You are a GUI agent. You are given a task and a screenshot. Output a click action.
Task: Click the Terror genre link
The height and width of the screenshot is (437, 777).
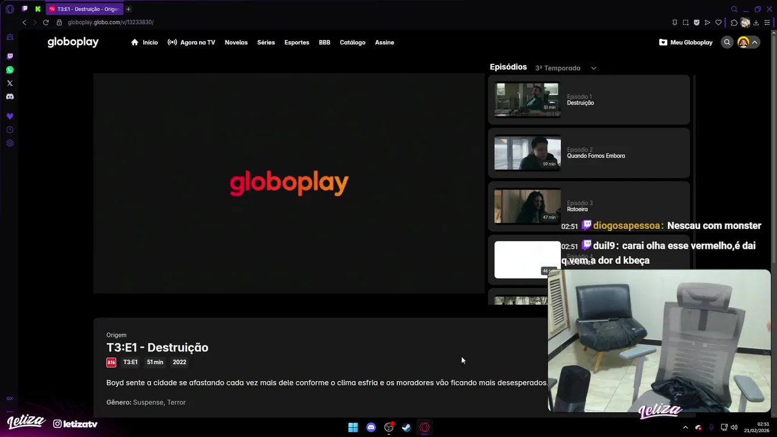pos(176,402)
